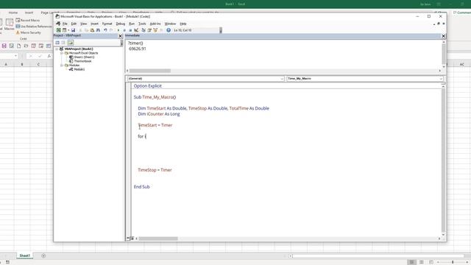Open the File menu in VBA editor
471x265 pixels.
pyautogui.click(x=65, y=24)
